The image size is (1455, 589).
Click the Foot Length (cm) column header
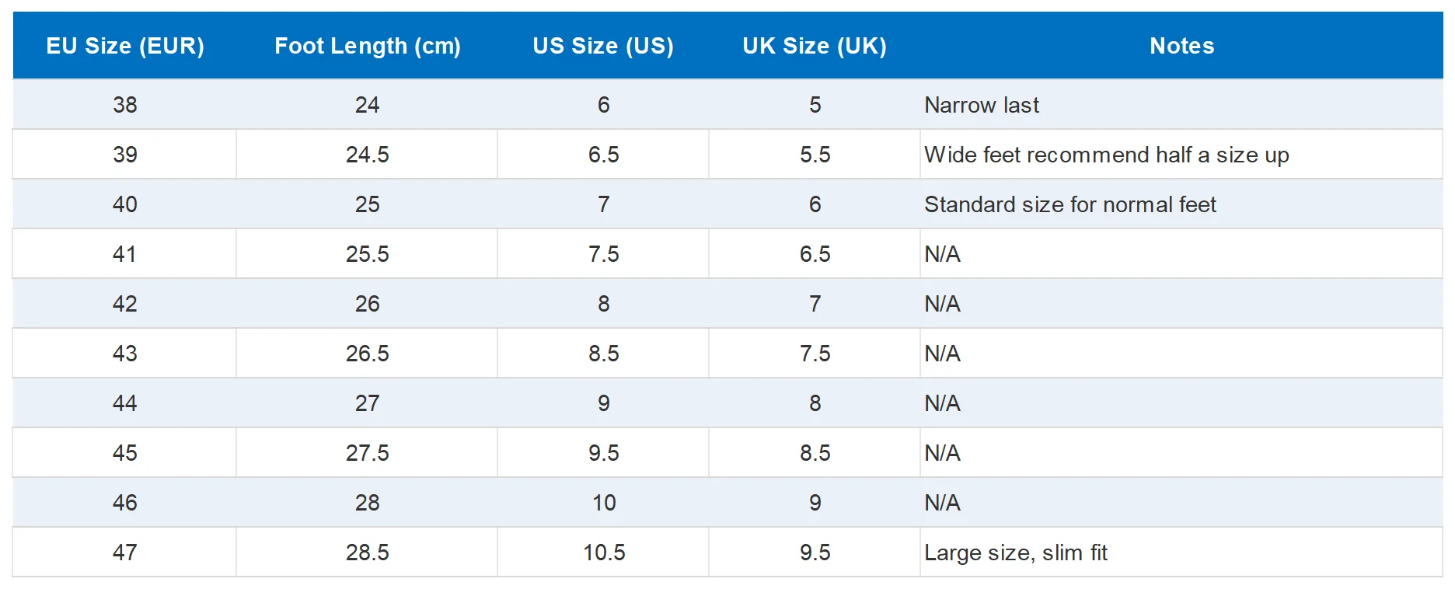pyautogui.click(x=367, y=46)
